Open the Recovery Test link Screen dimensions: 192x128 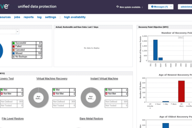(7, 79)
